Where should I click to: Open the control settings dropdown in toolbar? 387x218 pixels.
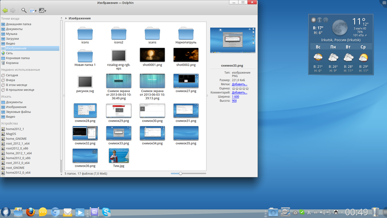pos(43,11)
